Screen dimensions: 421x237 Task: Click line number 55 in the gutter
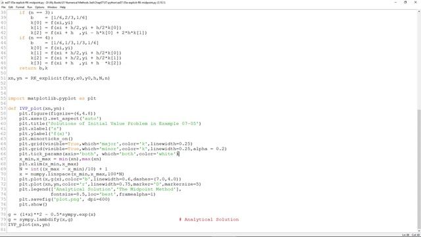tap(3, 98)
